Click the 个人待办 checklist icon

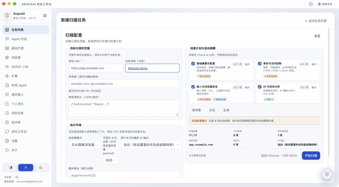pos(7,104)
